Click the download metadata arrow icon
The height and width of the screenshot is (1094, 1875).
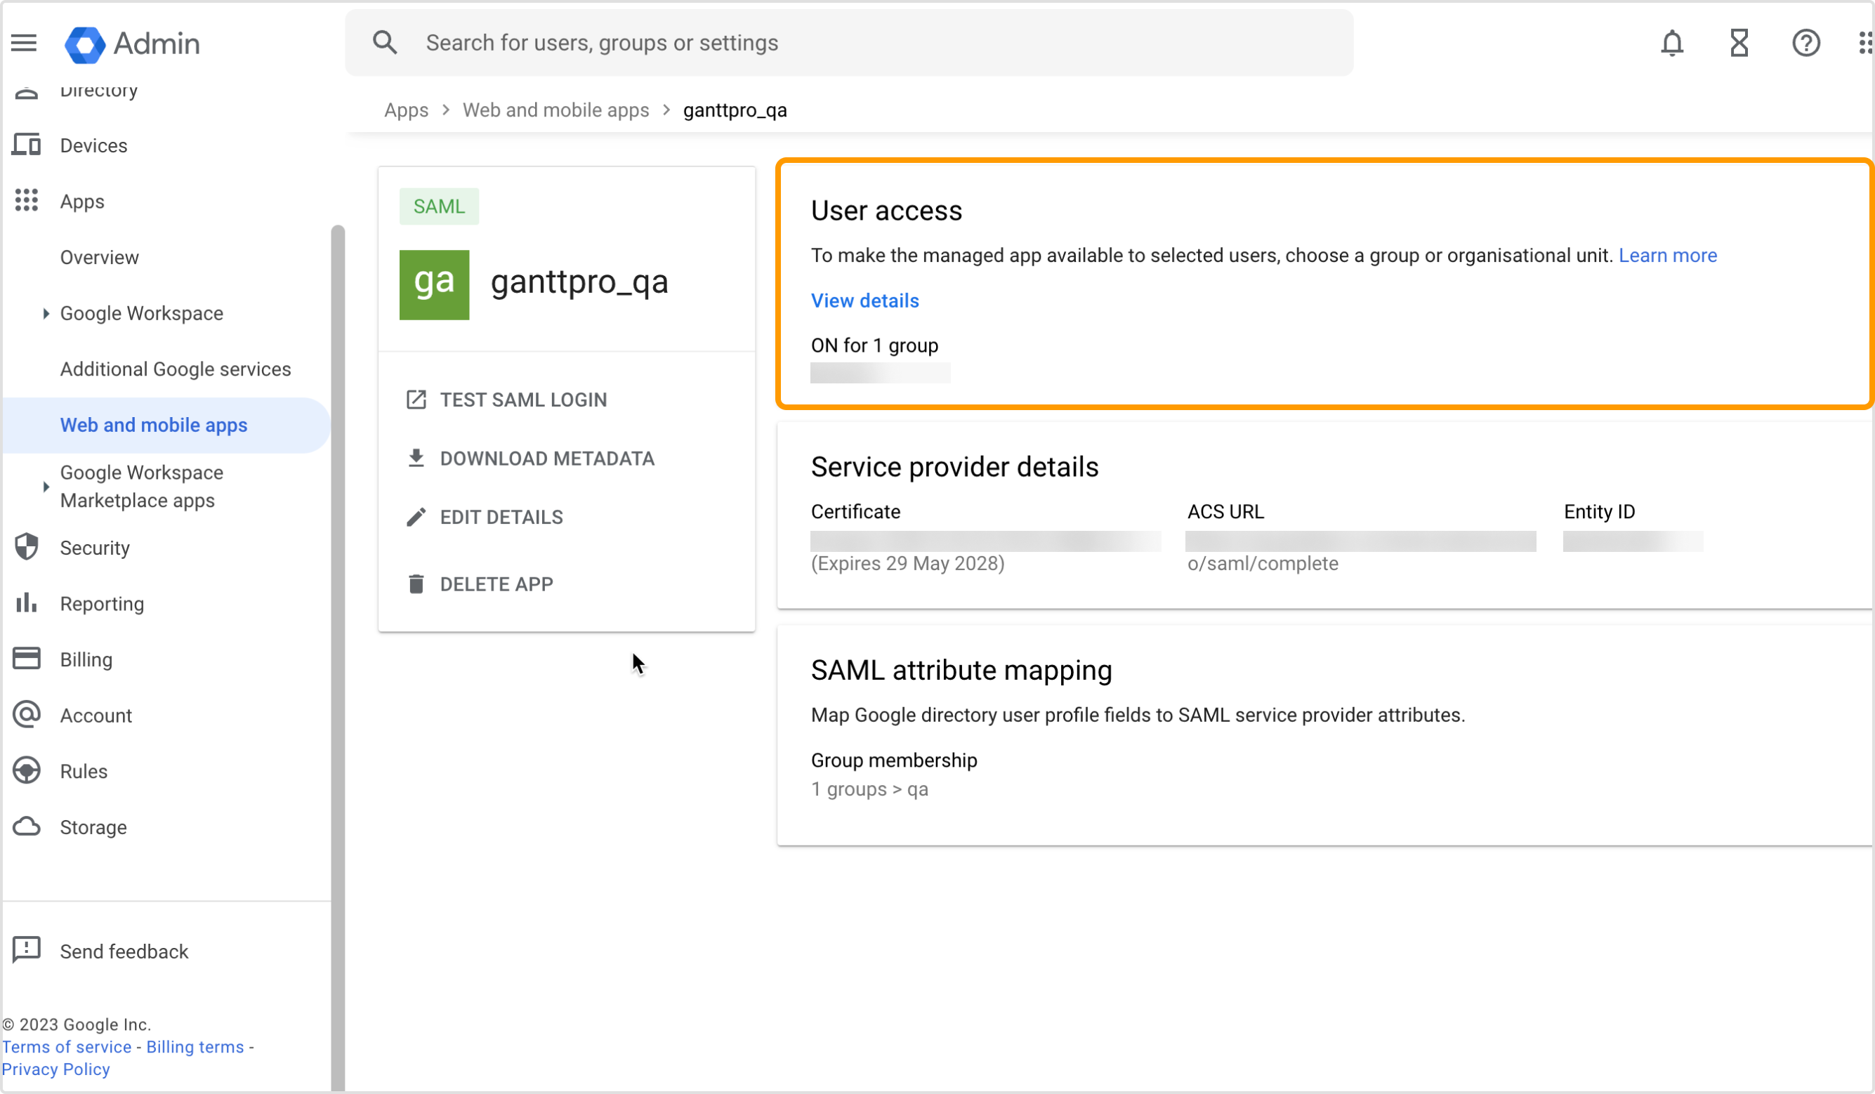tap(416, 459)
